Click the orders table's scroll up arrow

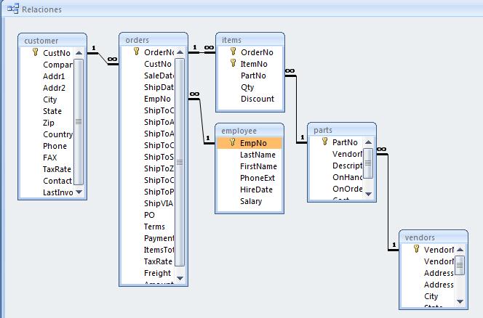tap(180, 52)
